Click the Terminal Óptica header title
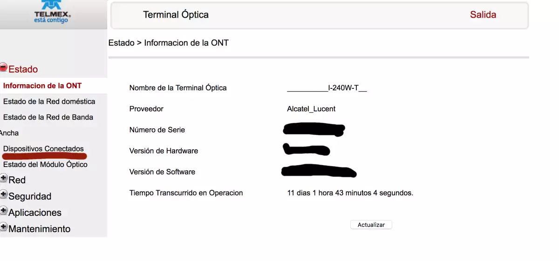 pos(176,15)
